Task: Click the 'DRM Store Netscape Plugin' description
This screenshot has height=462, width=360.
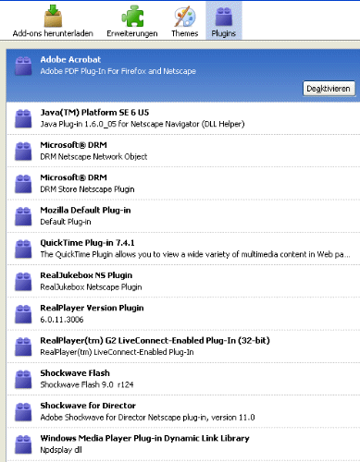Action: coord(87,189)
